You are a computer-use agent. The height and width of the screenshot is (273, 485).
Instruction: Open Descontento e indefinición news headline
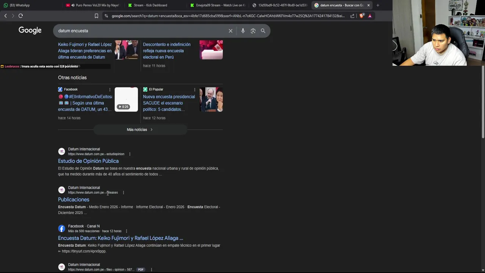(x=167, y=51)
